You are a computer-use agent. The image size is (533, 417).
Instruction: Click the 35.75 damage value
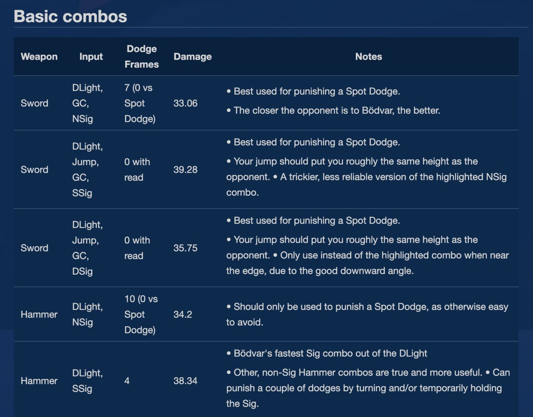(185, 248)
